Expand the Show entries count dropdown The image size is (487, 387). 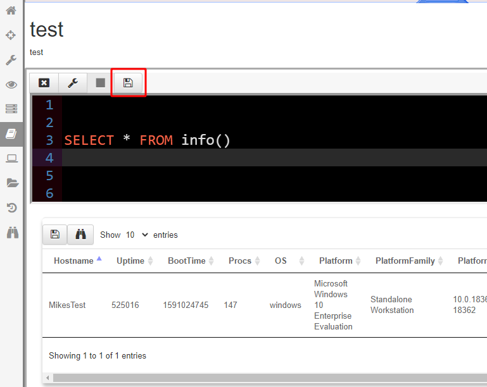click(136, 235)
